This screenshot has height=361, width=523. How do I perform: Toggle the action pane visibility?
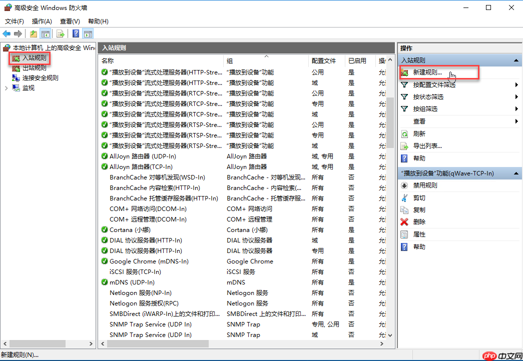click(88, 33)
